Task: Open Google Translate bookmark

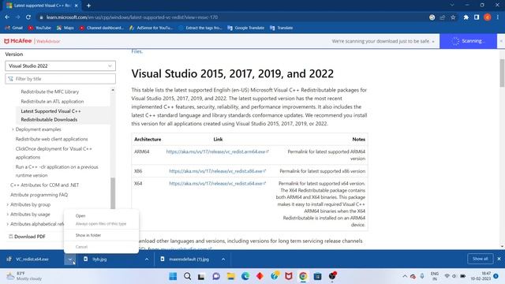Action: tap(245, 28)
